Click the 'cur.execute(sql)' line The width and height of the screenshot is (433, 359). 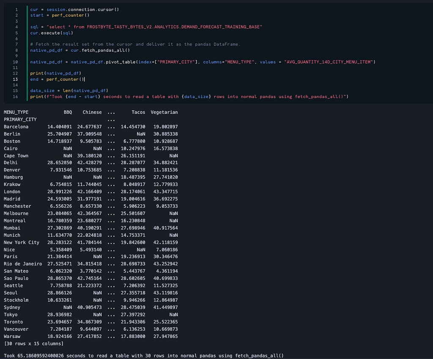coord(52,33)
